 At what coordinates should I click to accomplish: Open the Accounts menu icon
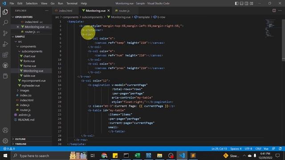point(5,130)
